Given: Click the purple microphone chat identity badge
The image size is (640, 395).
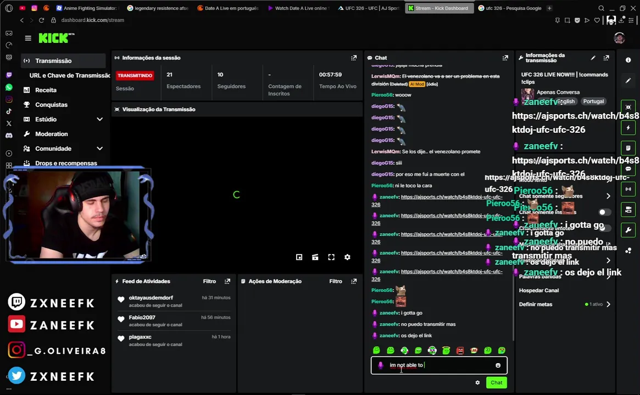Looking at the screenshot, I should coord(380,365).
